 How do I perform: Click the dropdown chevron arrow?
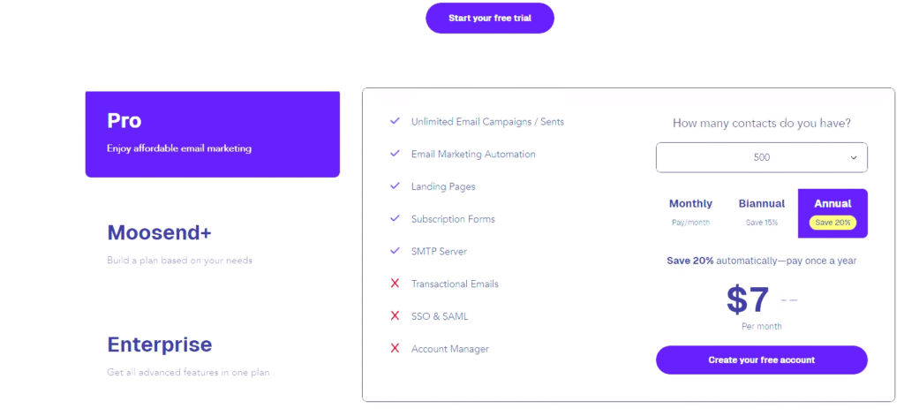tap(854, 157)
